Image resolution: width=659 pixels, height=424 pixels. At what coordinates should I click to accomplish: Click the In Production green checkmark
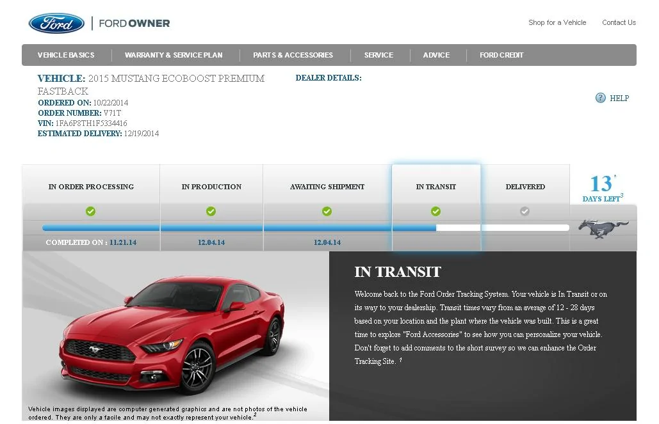click(211, 211)
